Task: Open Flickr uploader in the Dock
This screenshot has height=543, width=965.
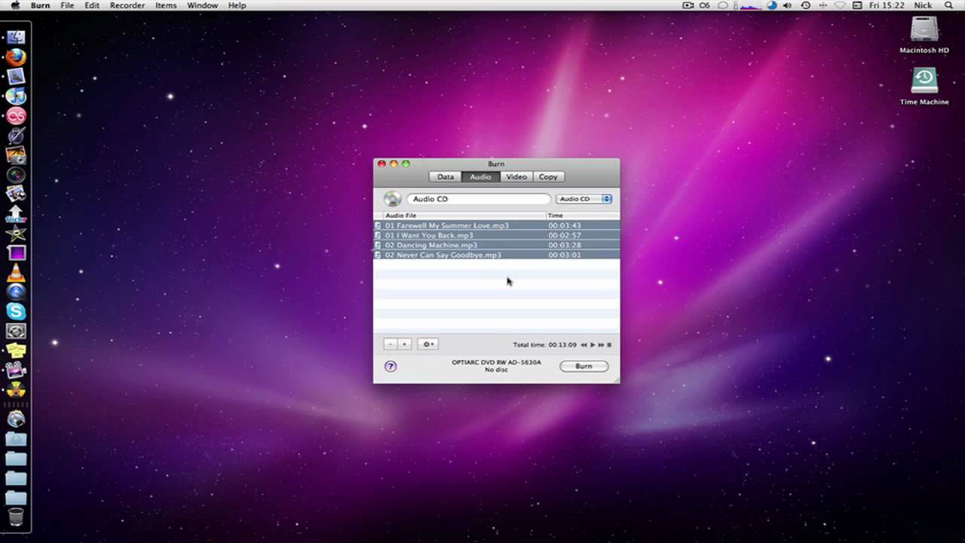Action: (x=16, y=214)
